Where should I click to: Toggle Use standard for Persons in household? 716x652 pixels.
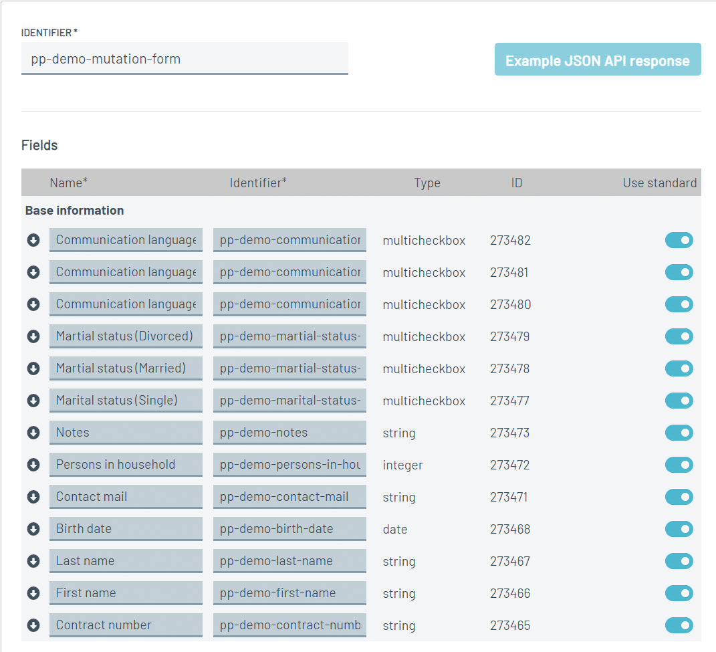pos(679,465)
